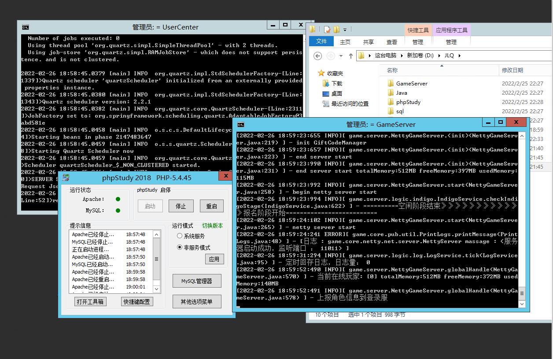The width and height of the screenshot is (553, 359).
Task: Click the 停止 button in phpStudy
Action: pyautogui.click(x=181, y=206)
